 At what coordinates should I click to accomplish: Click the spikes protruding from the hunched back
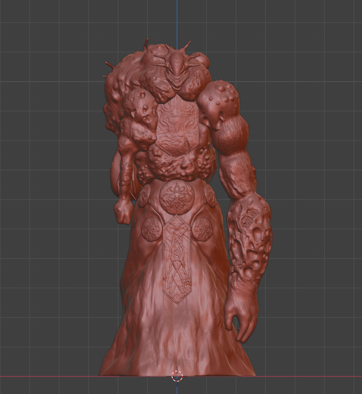pyautogui.click(x=109, y=69)
